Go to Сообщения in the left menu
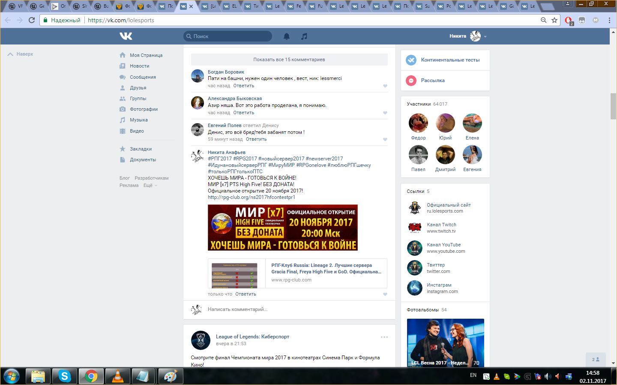This screenshot has width=617, height=385. click(x=143, y=77)
